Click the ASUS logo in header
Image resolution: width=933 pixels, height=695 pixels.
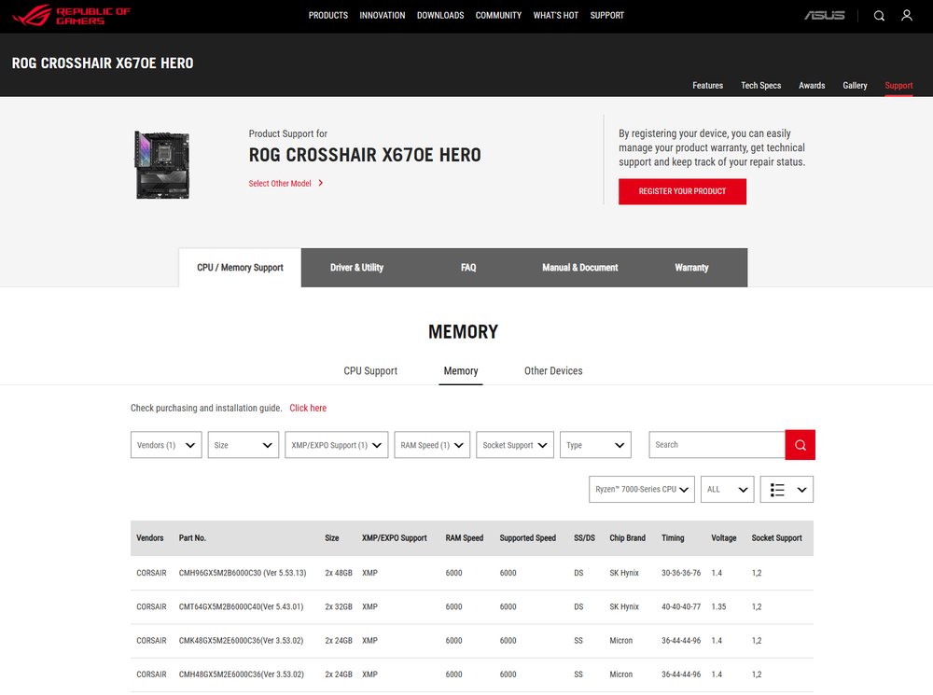pos(825,16)
